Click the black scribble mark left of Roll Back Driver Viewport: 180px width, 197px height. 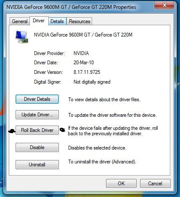point(12,131)
